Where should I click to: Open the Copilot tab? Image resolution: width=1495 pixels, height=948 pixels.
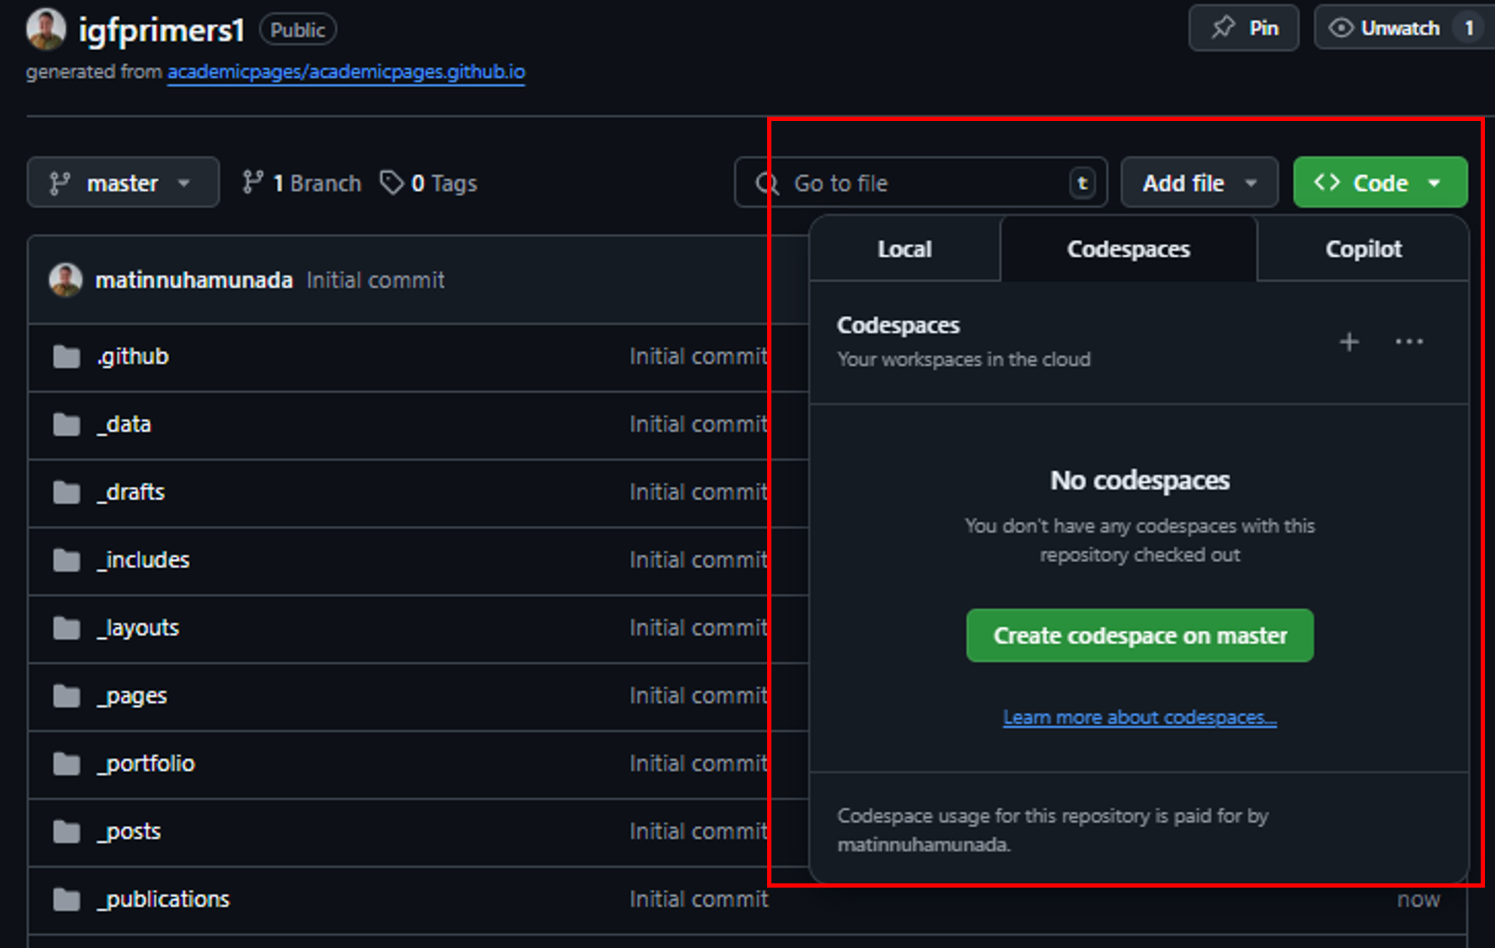coord(1363,249)
